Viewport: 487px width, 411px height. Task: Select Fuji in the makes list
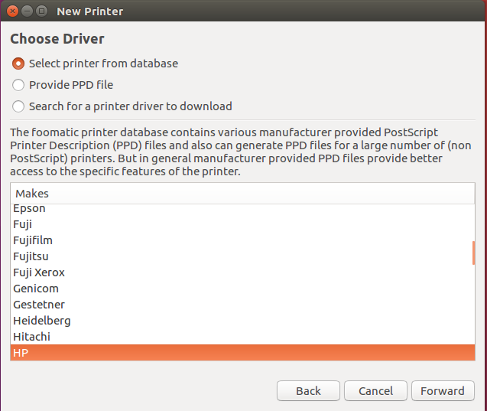[23, 224]
